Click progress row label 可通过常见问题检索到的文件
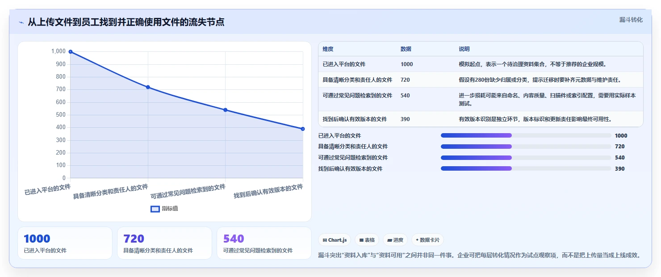661x277 pixels. click(353, 157)
